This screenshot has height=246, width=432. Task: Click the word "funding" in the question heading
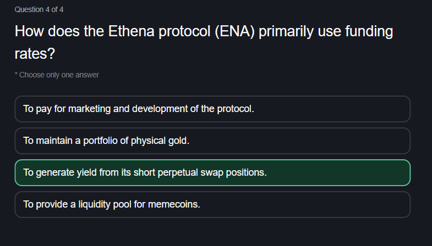pos(368,32)
